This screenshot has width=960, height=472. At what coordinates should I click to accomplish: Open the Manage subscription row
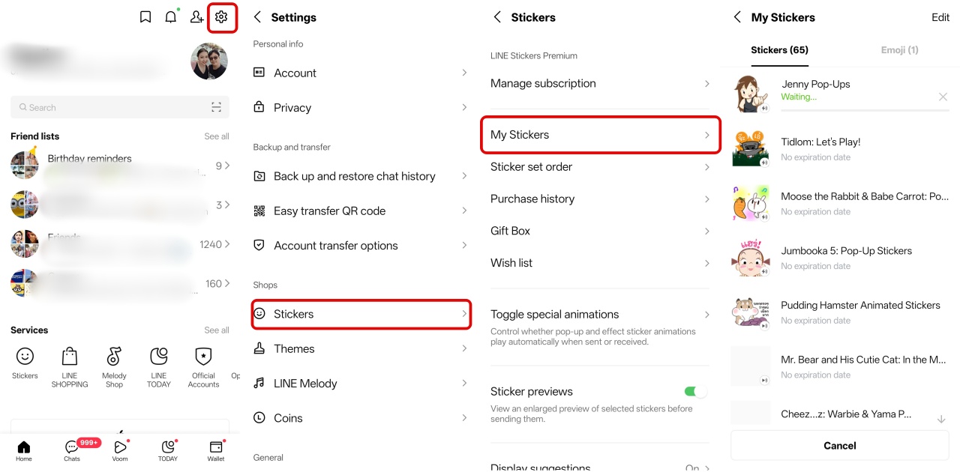tap(600, 84)
